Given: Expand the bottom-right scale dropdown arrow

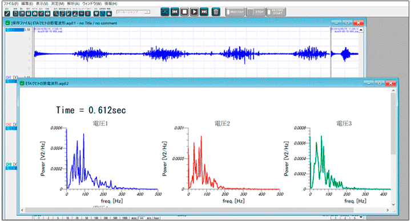Looking at the screenshot, I should click(361, 218).
